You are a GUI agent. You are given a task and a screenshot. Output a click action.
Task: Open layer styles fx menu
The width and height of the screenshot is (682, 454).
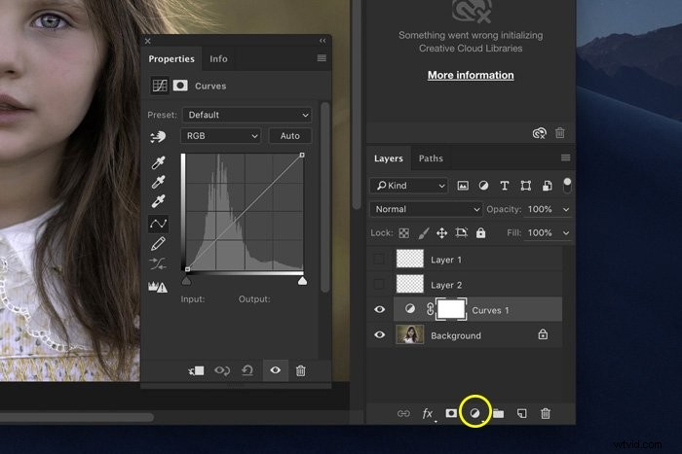pos(428,413)
